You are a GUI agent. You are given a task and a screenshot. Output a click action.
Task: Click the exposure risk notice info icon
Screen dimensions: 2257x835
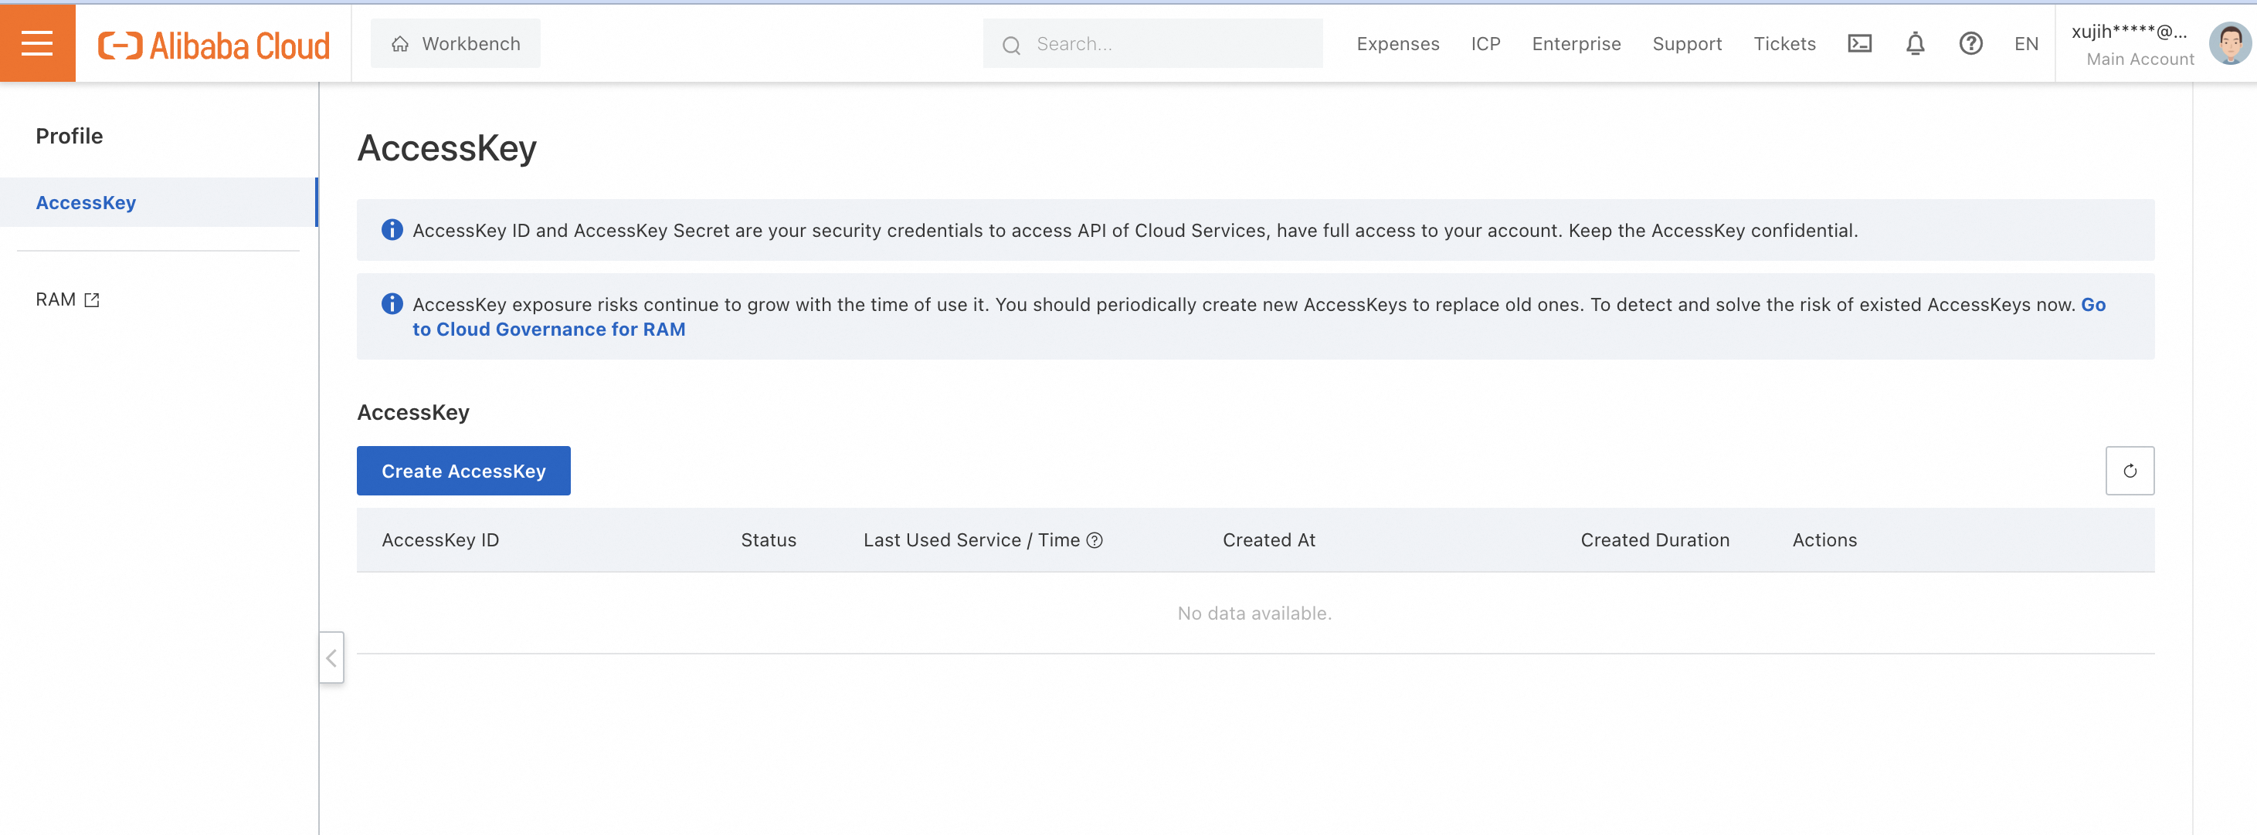392,304
